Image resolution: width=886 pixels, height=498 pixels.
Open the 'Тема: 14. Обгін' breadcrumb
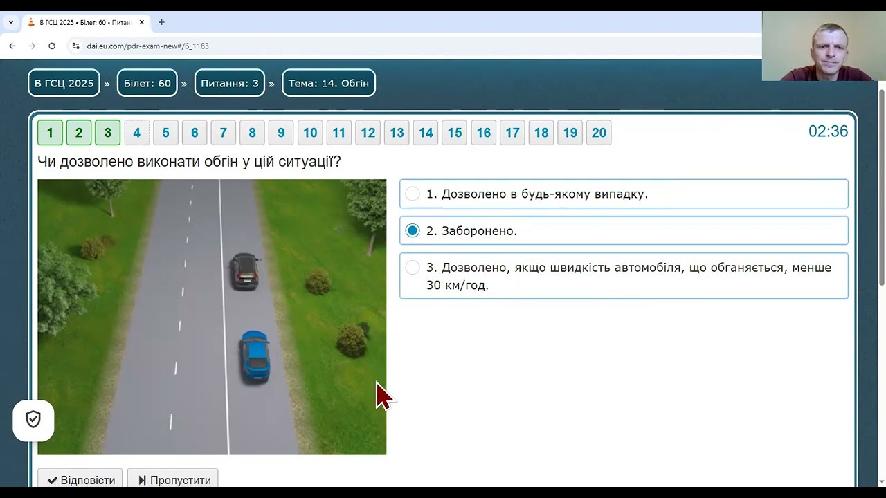point(329,83)
